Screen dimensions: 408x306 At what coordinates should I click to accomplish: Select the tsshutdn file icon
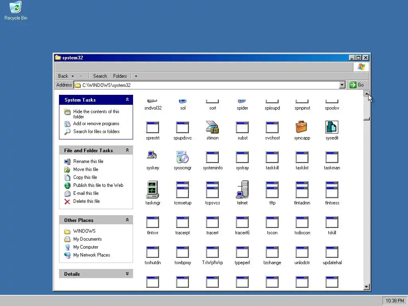[153, 252]
